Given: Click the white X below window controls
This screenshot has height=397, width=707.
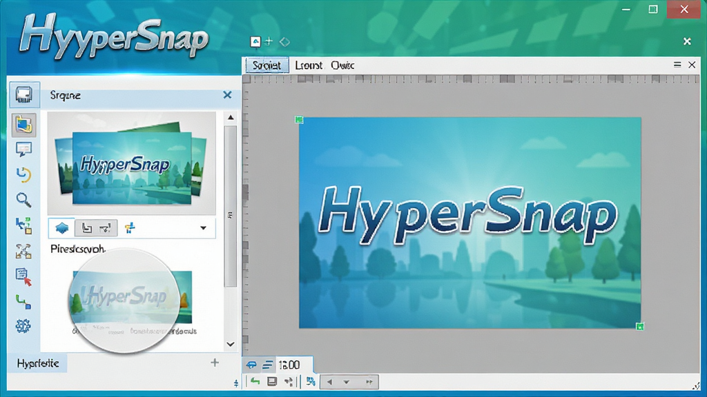Looking at the screenshot, I should pos(687,41).
